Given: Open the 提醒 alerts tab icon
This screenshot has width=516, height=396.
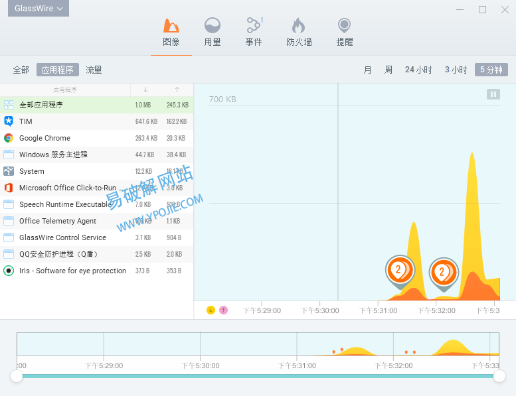Looking at the screenshot, I should point(344,26).
